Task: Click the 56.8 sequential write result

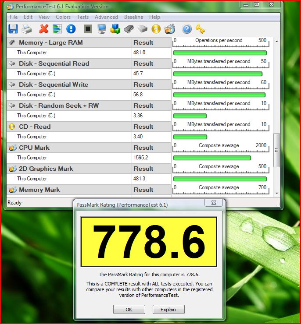Action: (x=138, y=95)
